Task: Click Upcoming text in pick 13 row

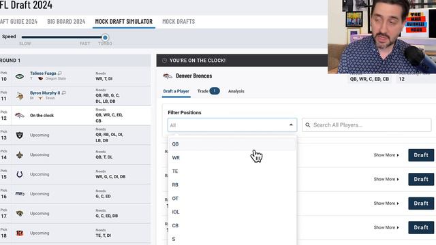Action: coord(40,135)
